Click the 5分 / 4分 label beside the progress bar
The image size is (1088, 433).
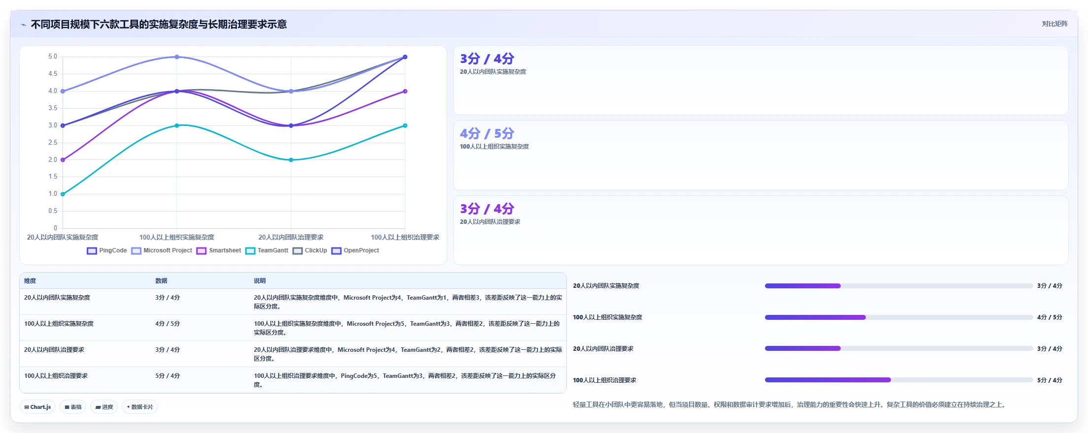(1050, 380)
